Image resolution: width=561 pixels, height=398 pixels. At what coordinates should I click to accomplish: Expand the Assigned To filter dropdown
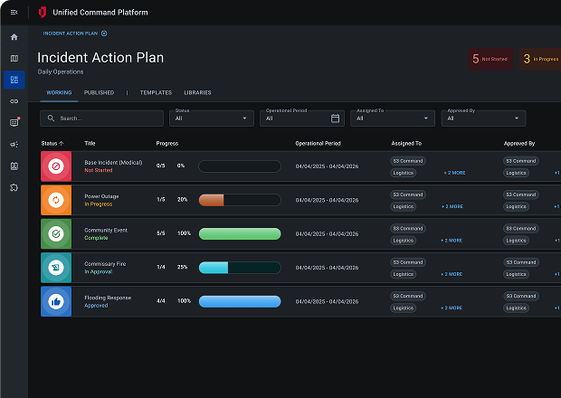point(394,118)
